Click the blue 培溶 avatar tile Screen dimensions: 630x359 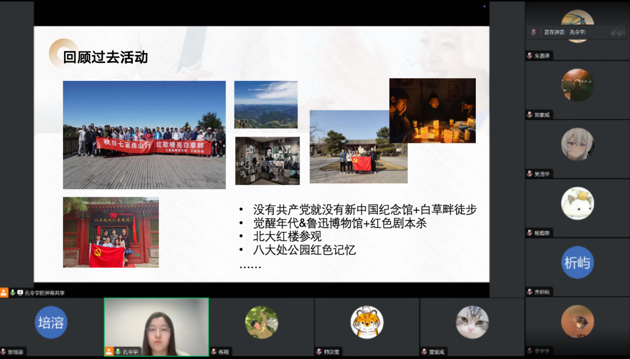tap(51, 322)
